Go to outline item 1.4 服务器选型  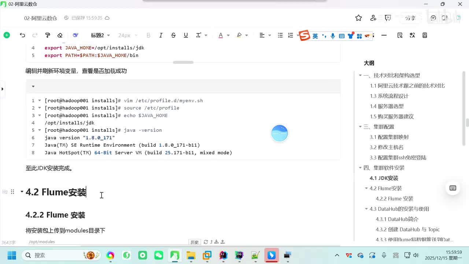[387, 106]
